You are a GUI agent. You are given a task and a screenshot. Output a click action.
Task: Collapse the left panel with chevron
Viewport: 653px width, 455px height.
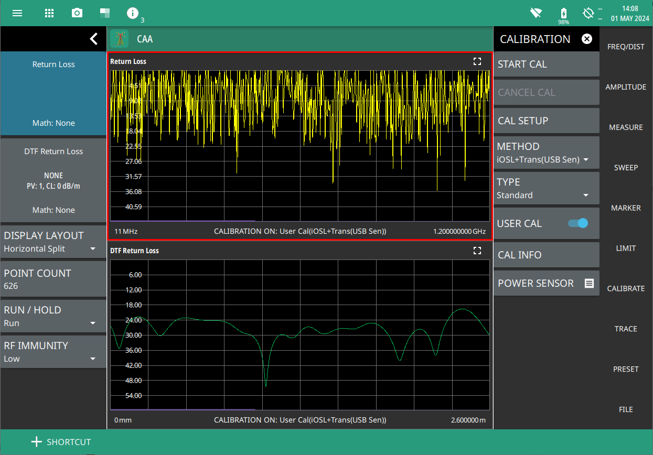[x=93, y=39]
